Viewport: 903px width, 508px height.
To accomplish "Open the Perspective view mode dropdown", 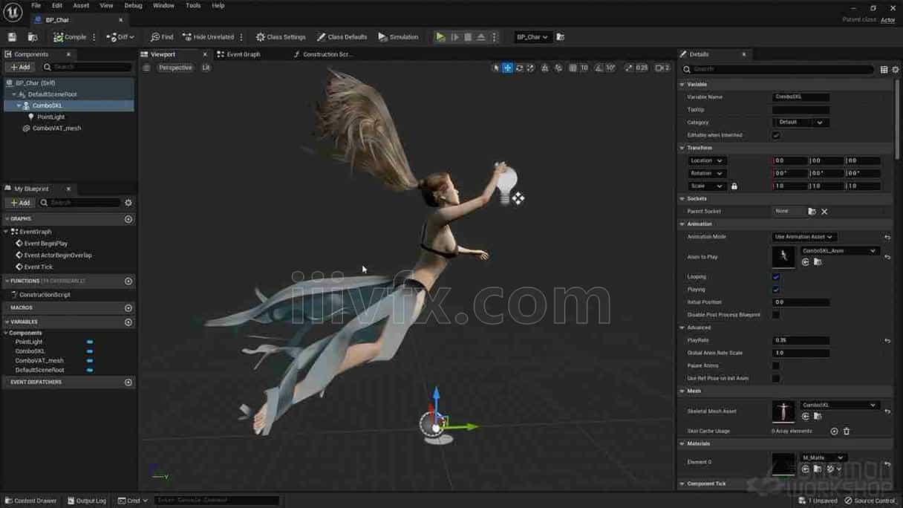I will [x=175, y=68].
